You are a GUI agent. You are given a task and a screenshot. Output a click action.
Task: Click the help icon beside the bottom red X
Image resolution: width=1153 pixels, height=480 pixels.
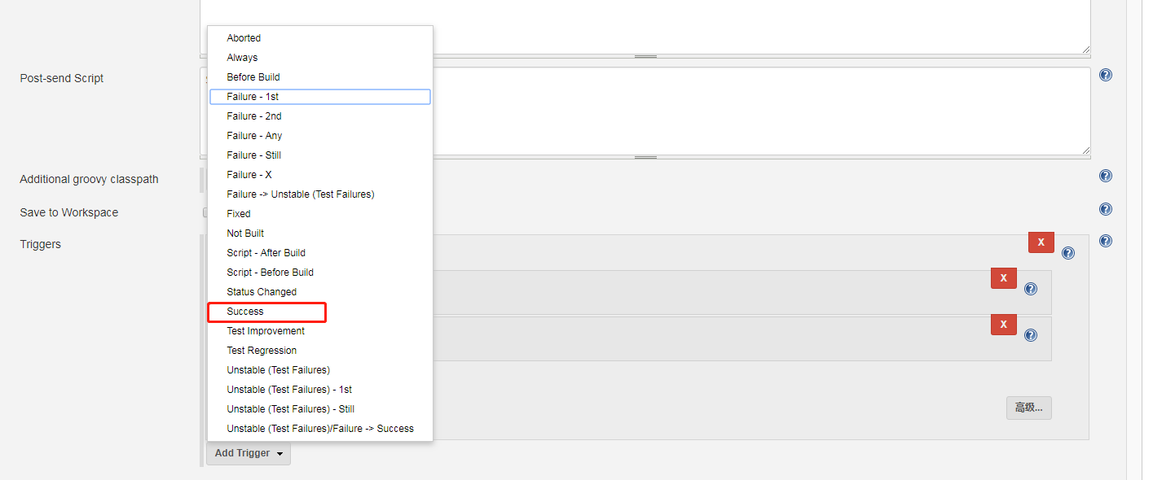pyautogui.click(x=1031, y=335)
